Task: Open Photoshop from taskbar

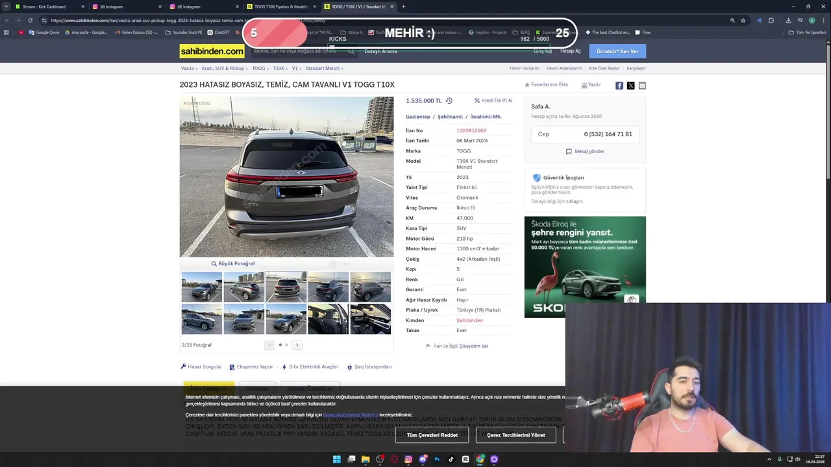Action: (437, 459)
